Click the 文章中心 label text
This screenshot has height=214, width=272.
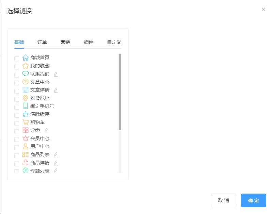pos(40,82)
